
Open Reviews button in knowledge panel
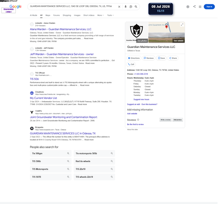[149, 58]
